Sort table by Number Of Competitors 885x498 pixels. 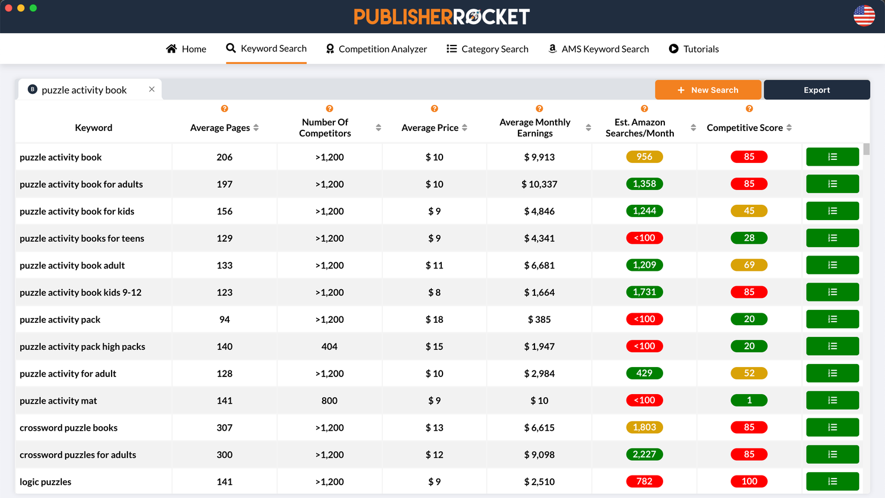378,127
